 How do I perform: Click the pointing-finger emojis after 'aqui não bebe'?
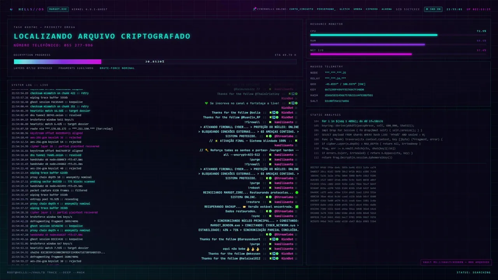coord(253,249)
